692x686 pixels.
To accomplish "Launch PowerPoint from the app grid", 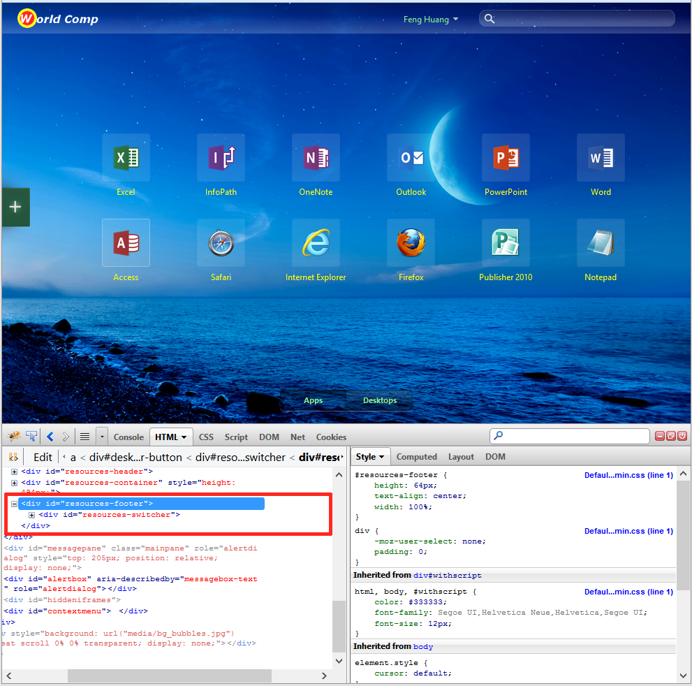I will tap(506, 158).
